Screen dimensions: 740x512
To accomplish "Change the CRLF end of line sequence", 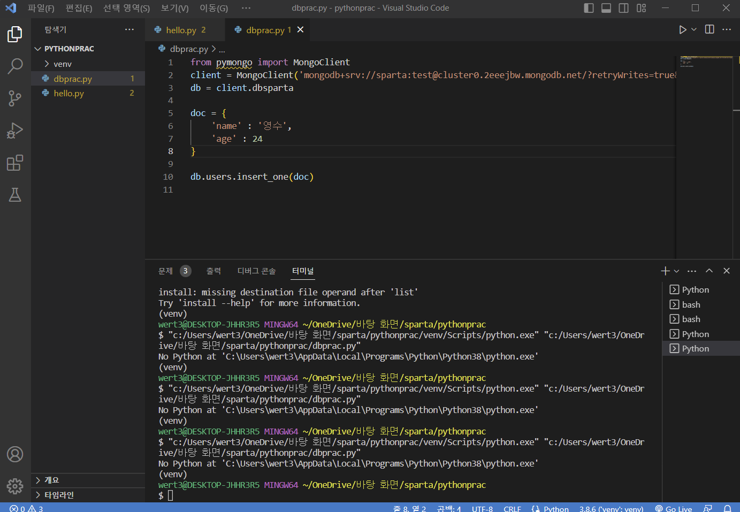I will (x=512, y=509).
